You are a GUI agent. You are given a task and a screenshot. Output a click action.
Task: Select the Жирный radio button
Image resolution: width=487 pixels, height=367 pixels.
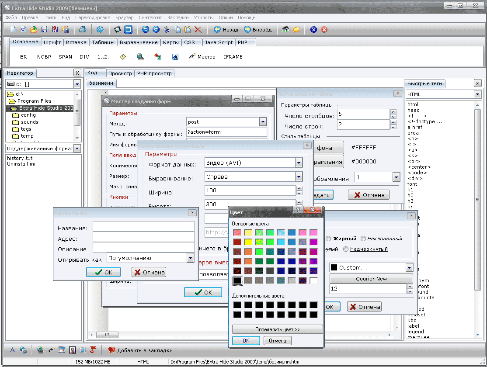tap(328, 239)
